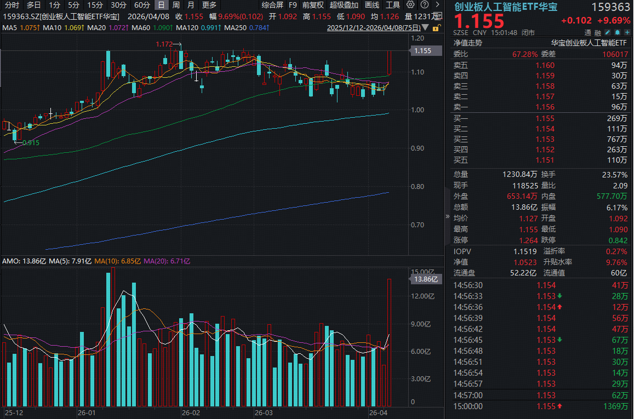
Task: Open 工具 tools menu
Action: pyautogui.click(x=393, y=5)
